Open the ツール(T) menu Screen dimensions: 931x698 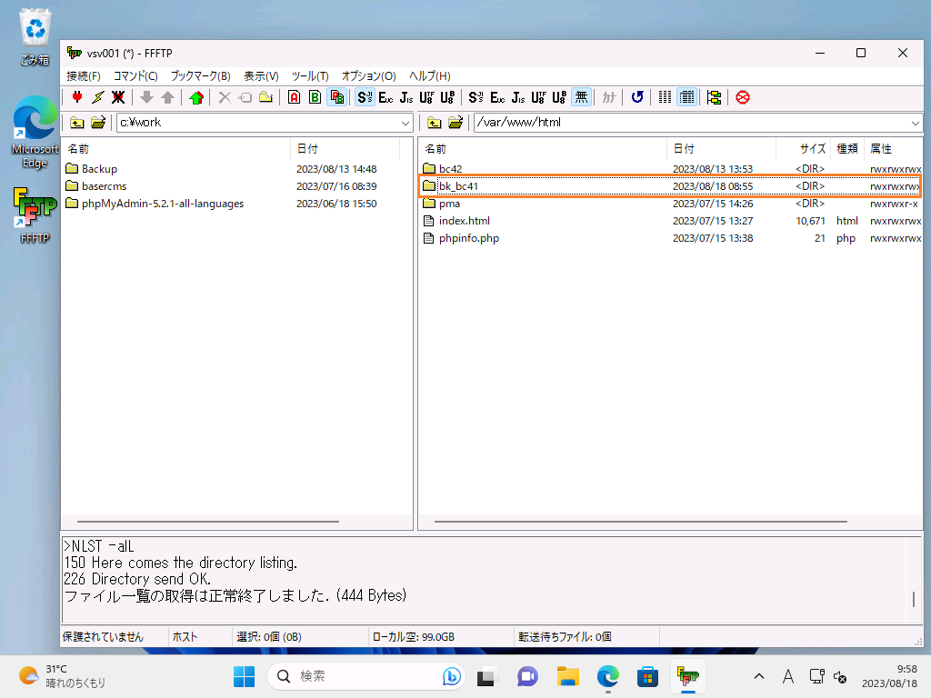pos(310,75)
